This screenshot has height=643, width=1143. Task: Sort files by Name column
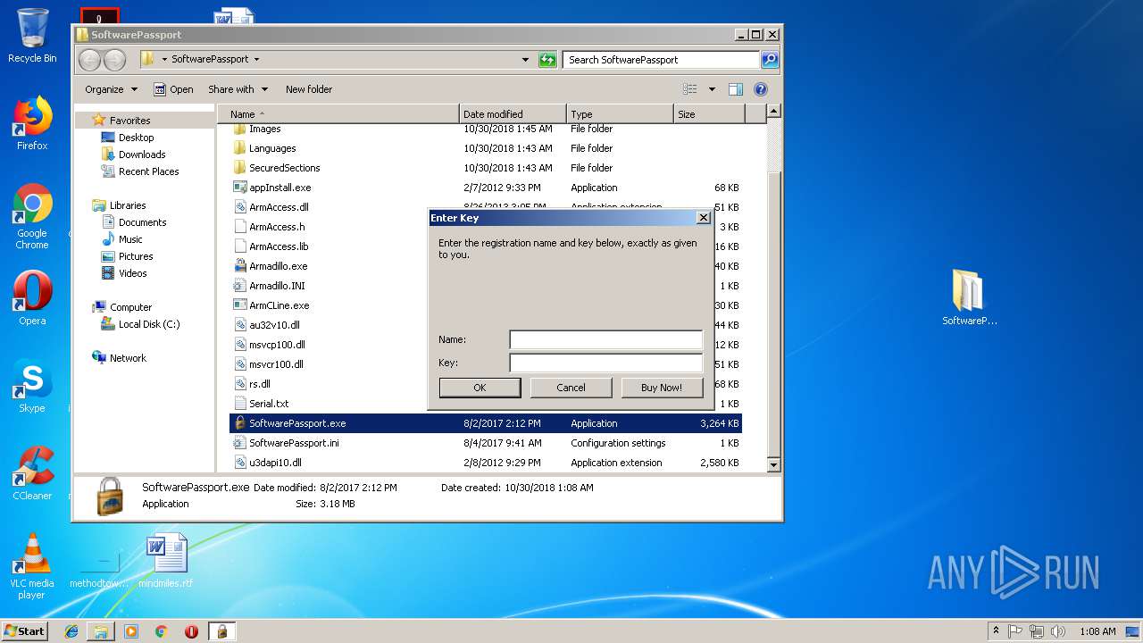tap(338, 114)
